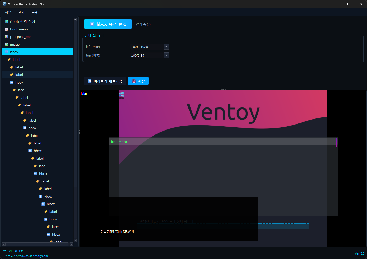This screenshot has width=367, height=259.
Task: Click the purple scrollbar thumb in preview boot_menu
Action: coord(337,142)
